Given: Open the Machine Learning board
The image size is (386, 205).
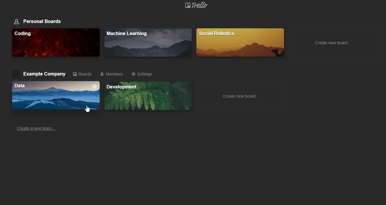Looking at the screenshot, I should tap(148, 42).
